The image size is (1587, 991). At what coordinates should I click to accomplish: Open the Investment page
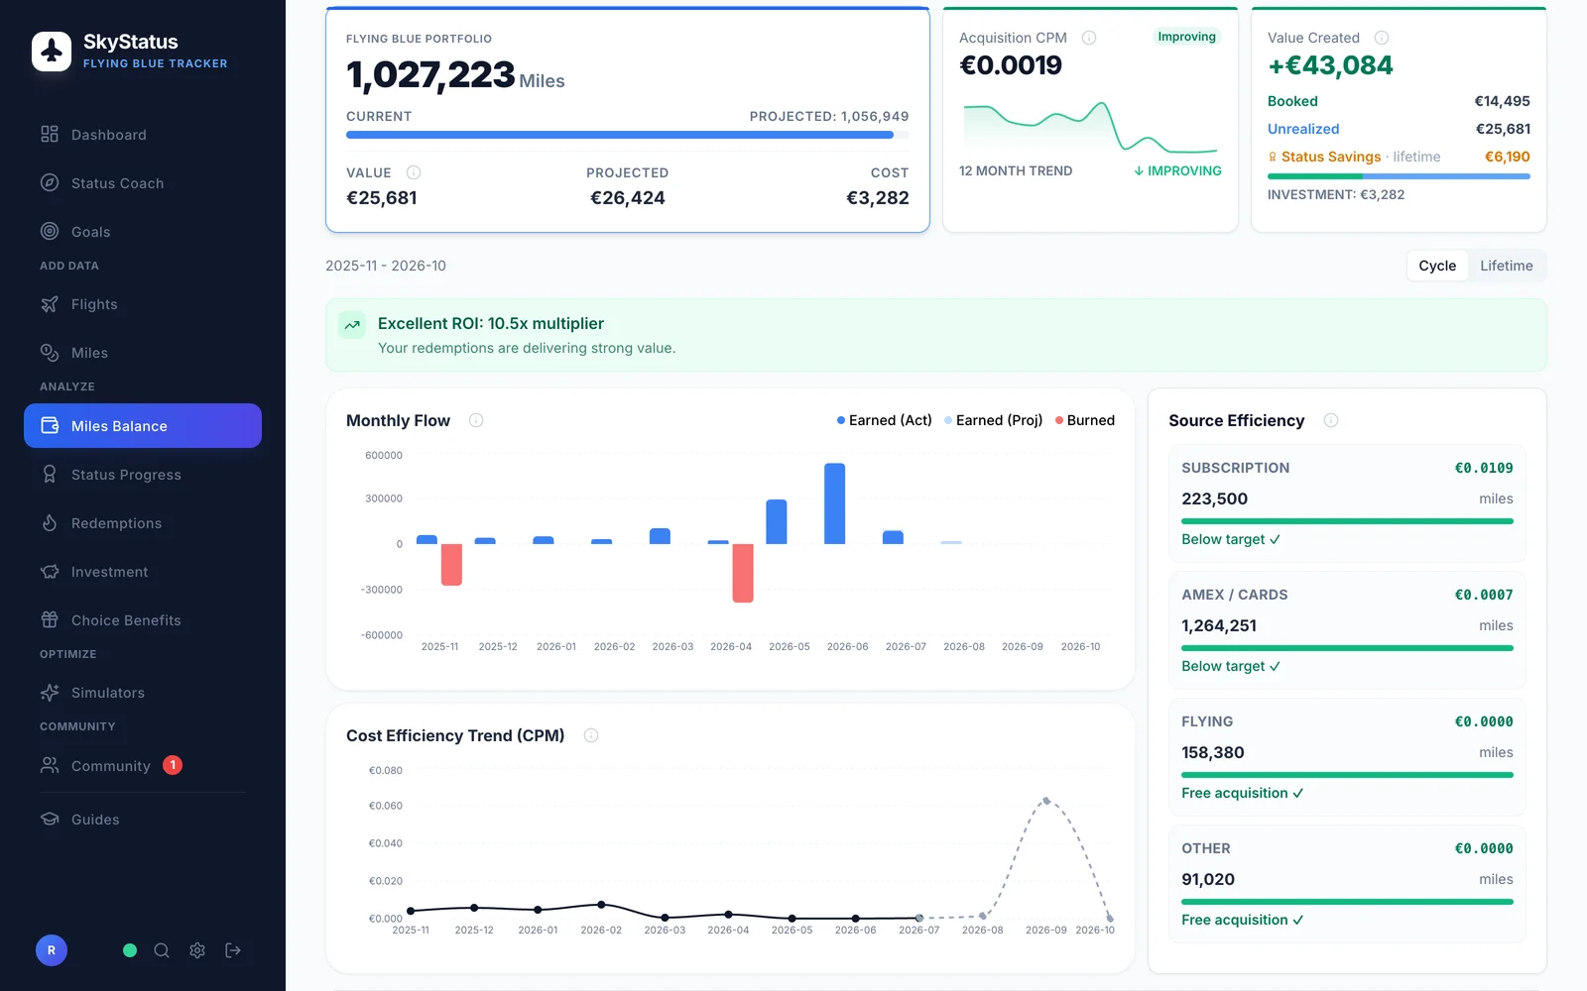(143, 572)
